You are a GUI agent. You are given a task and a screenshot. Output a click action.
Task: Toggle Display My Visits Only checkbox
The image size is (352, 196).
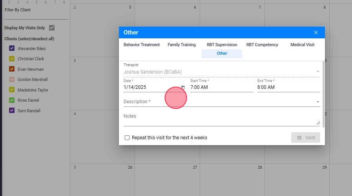click(x=52, y=28)
